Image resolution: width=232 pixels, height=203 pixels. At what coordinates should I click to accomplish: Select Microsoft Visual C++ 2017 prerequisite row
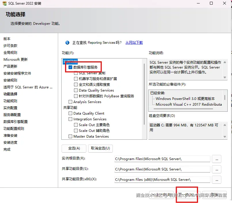pyautogui.click(x=189, y=105)
